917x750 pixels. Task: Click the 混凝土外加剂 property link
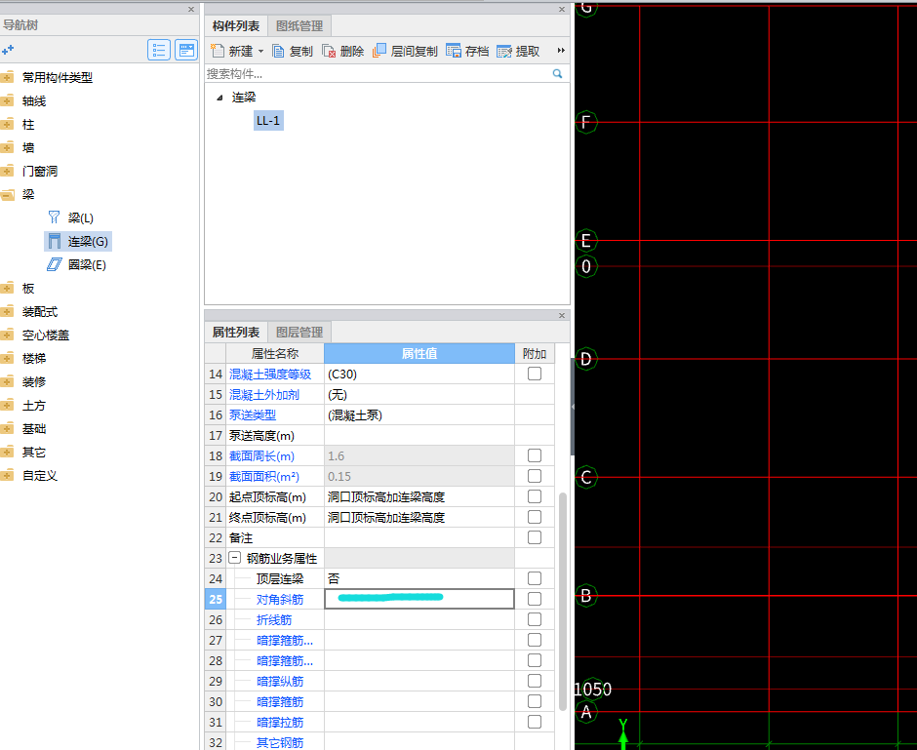[264, 395]
